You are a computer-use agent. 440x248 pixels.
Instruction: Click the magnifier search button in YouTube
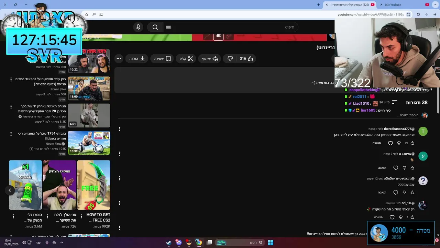pyautogui.click(x=155, y=27)
